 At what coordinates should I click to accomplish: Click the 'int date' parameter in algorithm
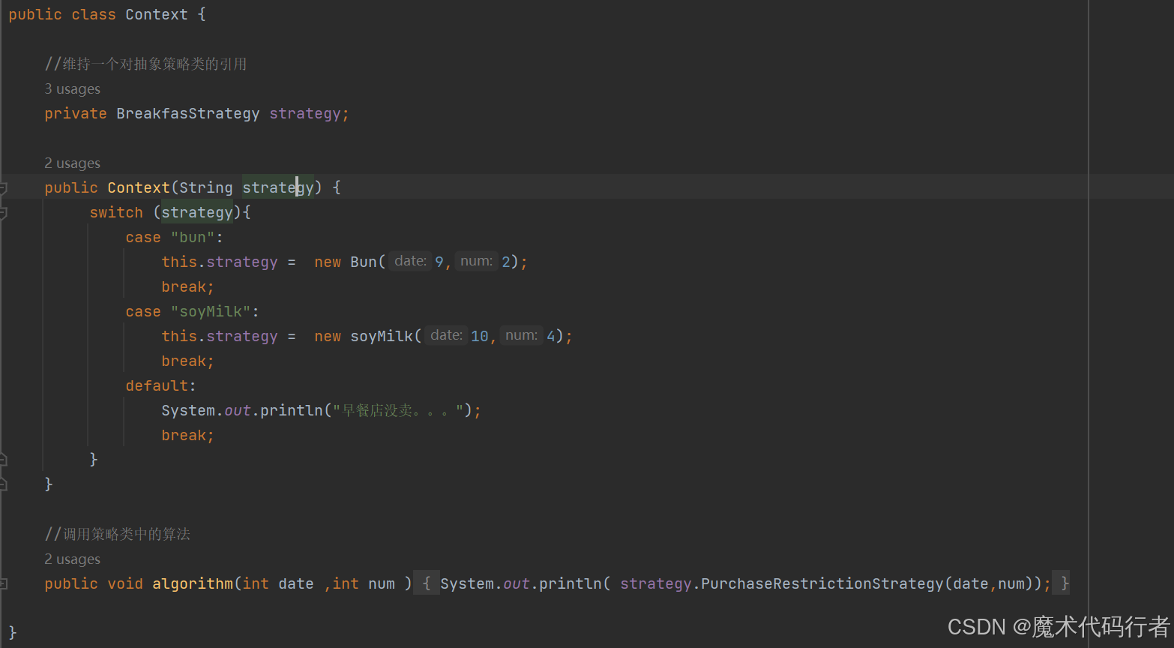(x=278, y=583)
